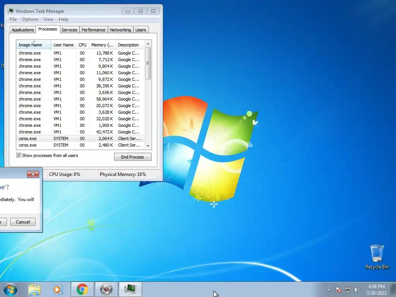
Task: Click the process list scroll down arrow
Action: pyautogui.click(x=148, y=146)
